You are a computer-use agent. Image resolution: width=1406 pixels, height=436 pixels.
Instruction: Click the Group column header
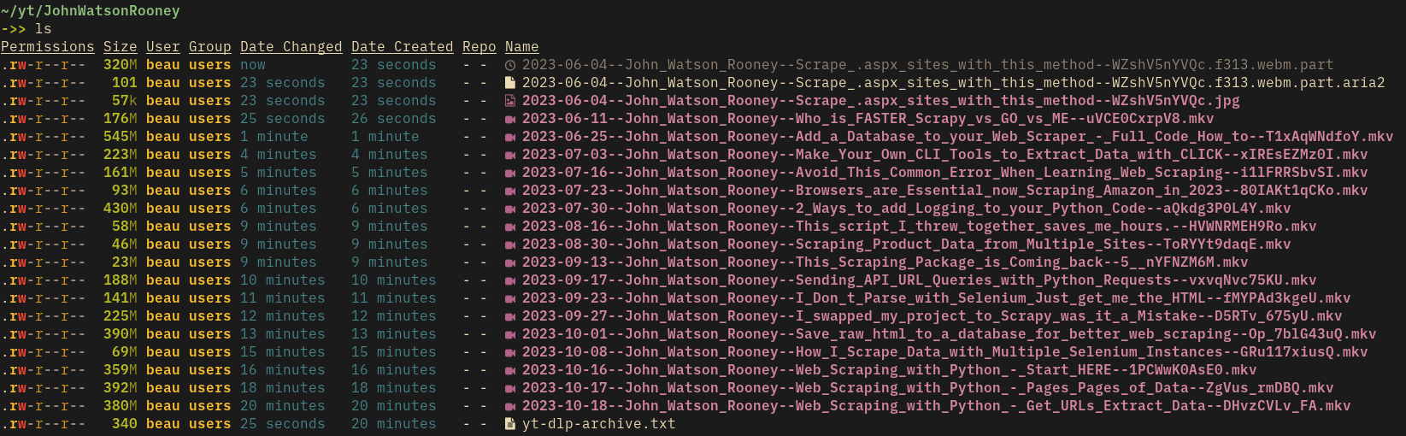pos(210,47)
